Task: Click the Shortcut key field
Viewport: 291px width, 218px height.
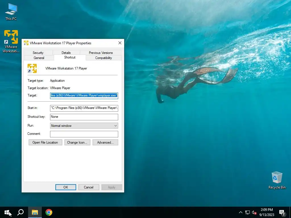Action: 84,117
